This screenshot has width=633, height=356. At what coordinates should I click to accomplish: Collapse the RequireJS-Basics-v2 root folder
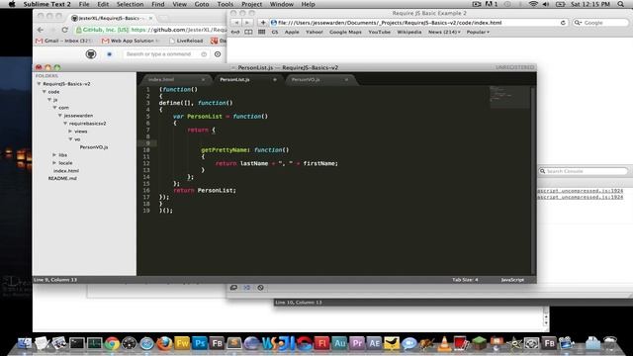coord(40,84)
